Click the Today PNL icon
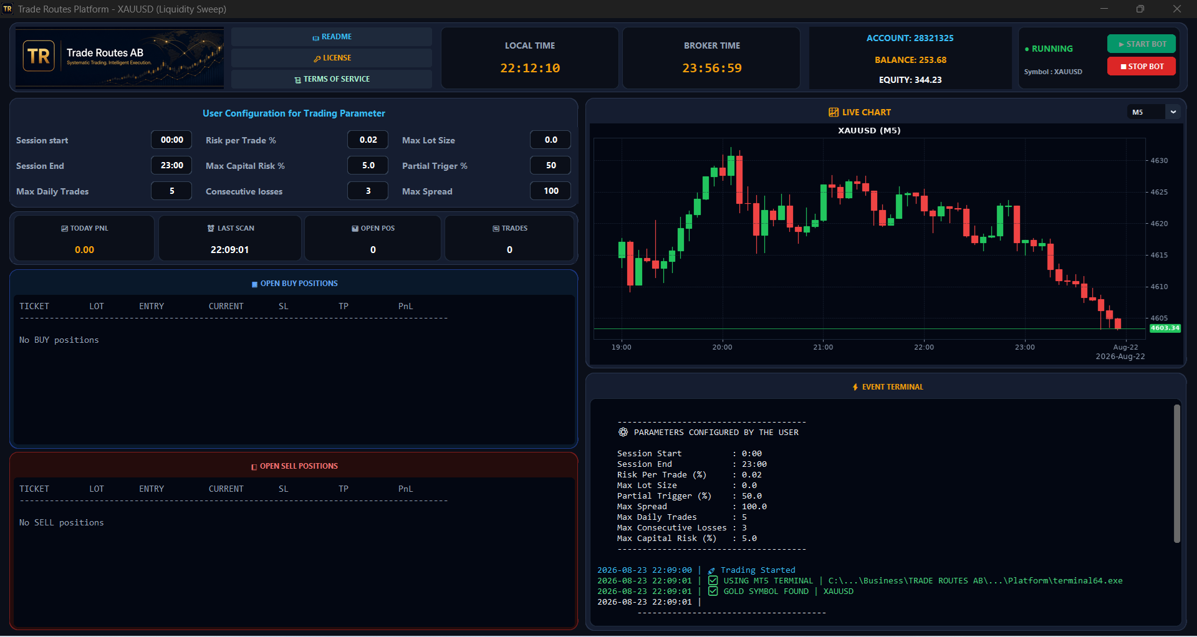This screenshot has height=637, width=1197. 64,229
